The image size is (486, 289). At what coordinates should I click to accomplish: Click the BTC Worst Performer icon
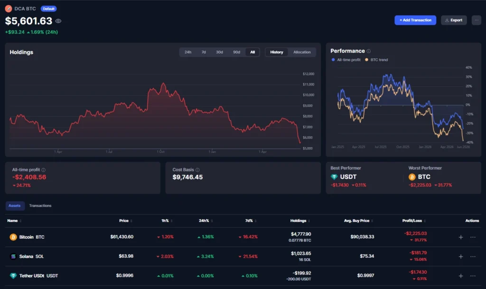412,177
